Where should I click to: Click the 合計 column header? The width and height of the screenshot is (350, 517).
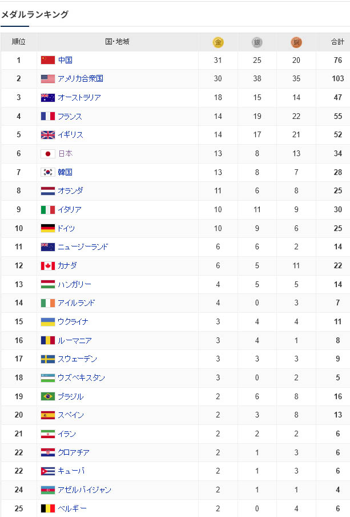pyautogui.click(x=337, y=42)
